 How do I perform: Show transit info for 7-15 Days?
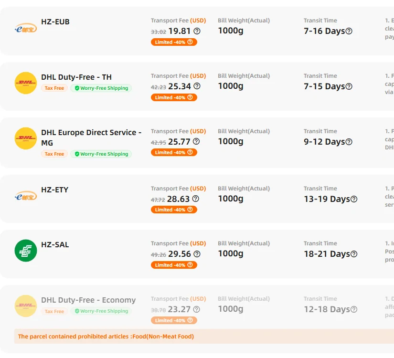[x=349, y=86]
